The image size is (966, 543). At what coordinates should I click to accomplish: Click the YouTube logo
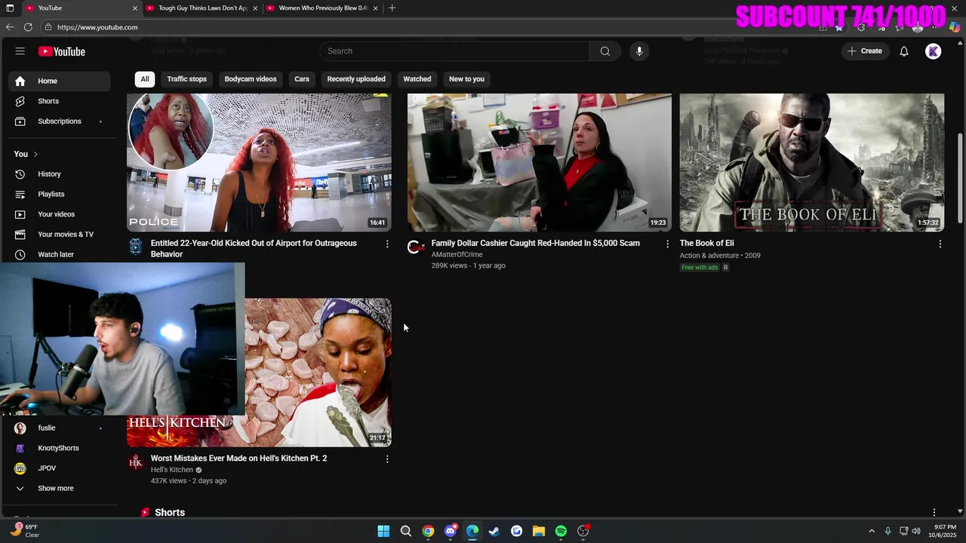tap(62, 51)
